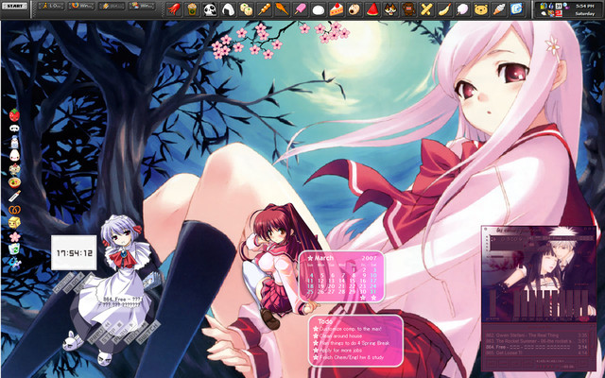Select day 31 on the calendar widget
The height and width of the screenshot is (378, 605).
point(373,292)
